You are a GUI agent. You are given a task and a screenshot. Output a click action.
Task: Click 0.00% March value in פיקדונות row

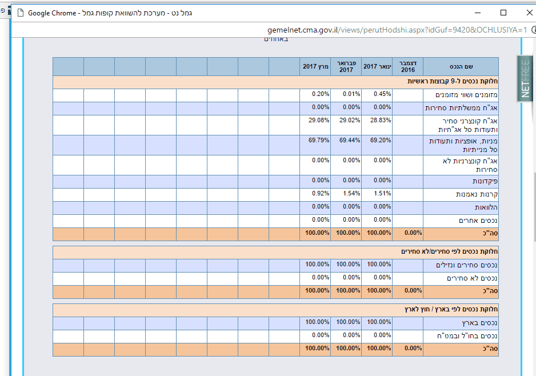pos(321,180)
